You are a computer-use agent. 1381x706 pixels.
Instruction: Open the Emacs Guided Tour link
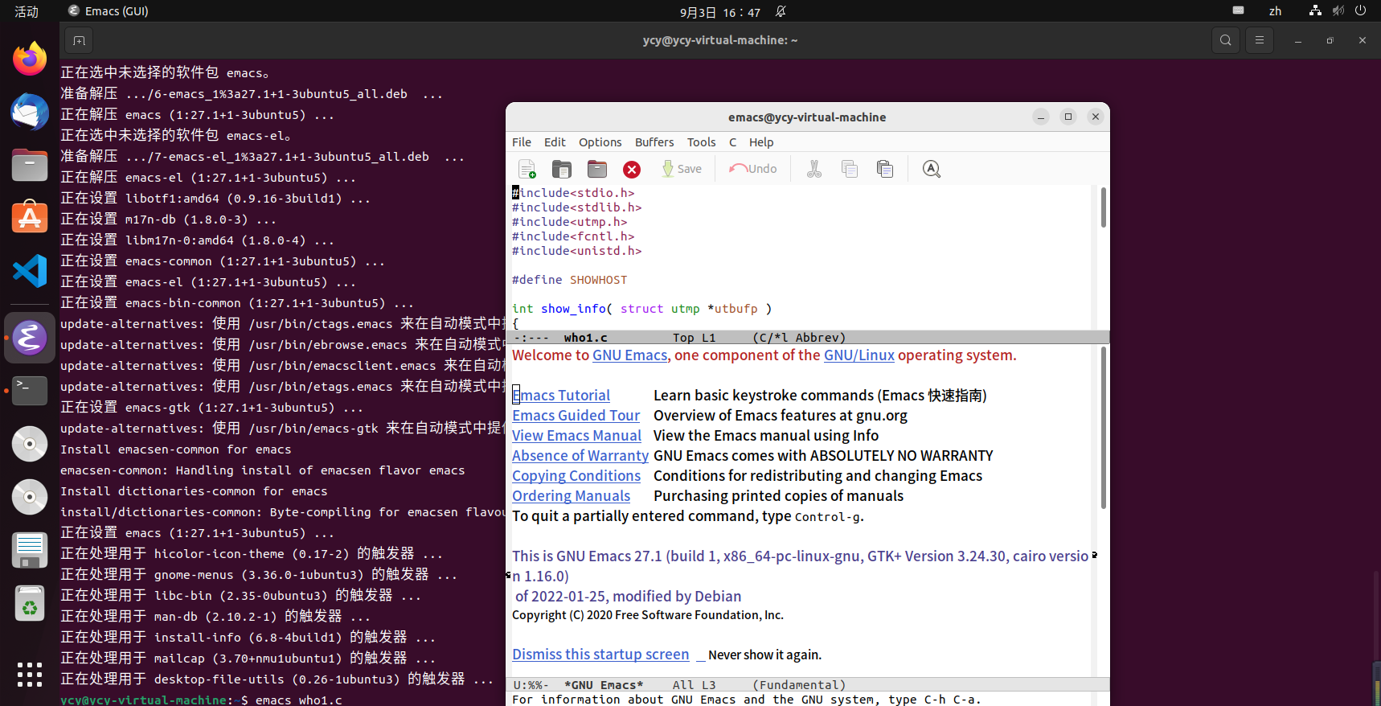(576, 416)
